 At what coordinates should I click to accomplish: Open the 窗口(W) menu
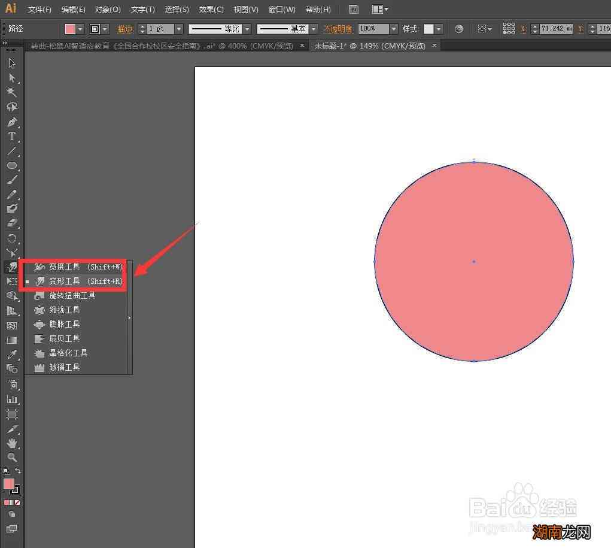tap(282, 10)
